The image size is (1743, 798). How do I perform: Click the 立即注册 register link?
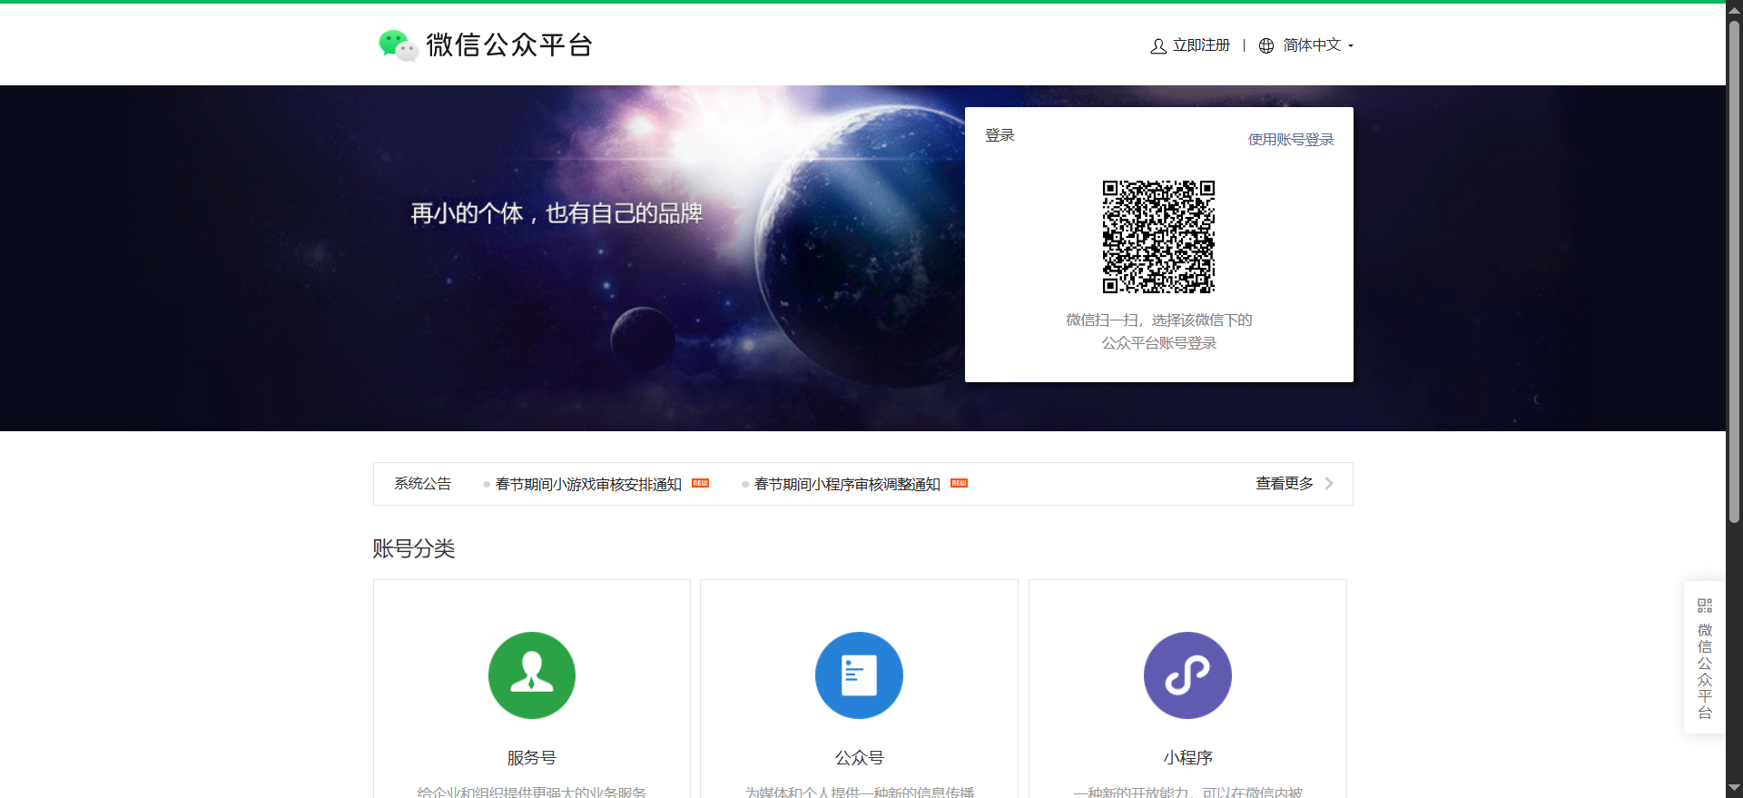(x=1201, y=45)
